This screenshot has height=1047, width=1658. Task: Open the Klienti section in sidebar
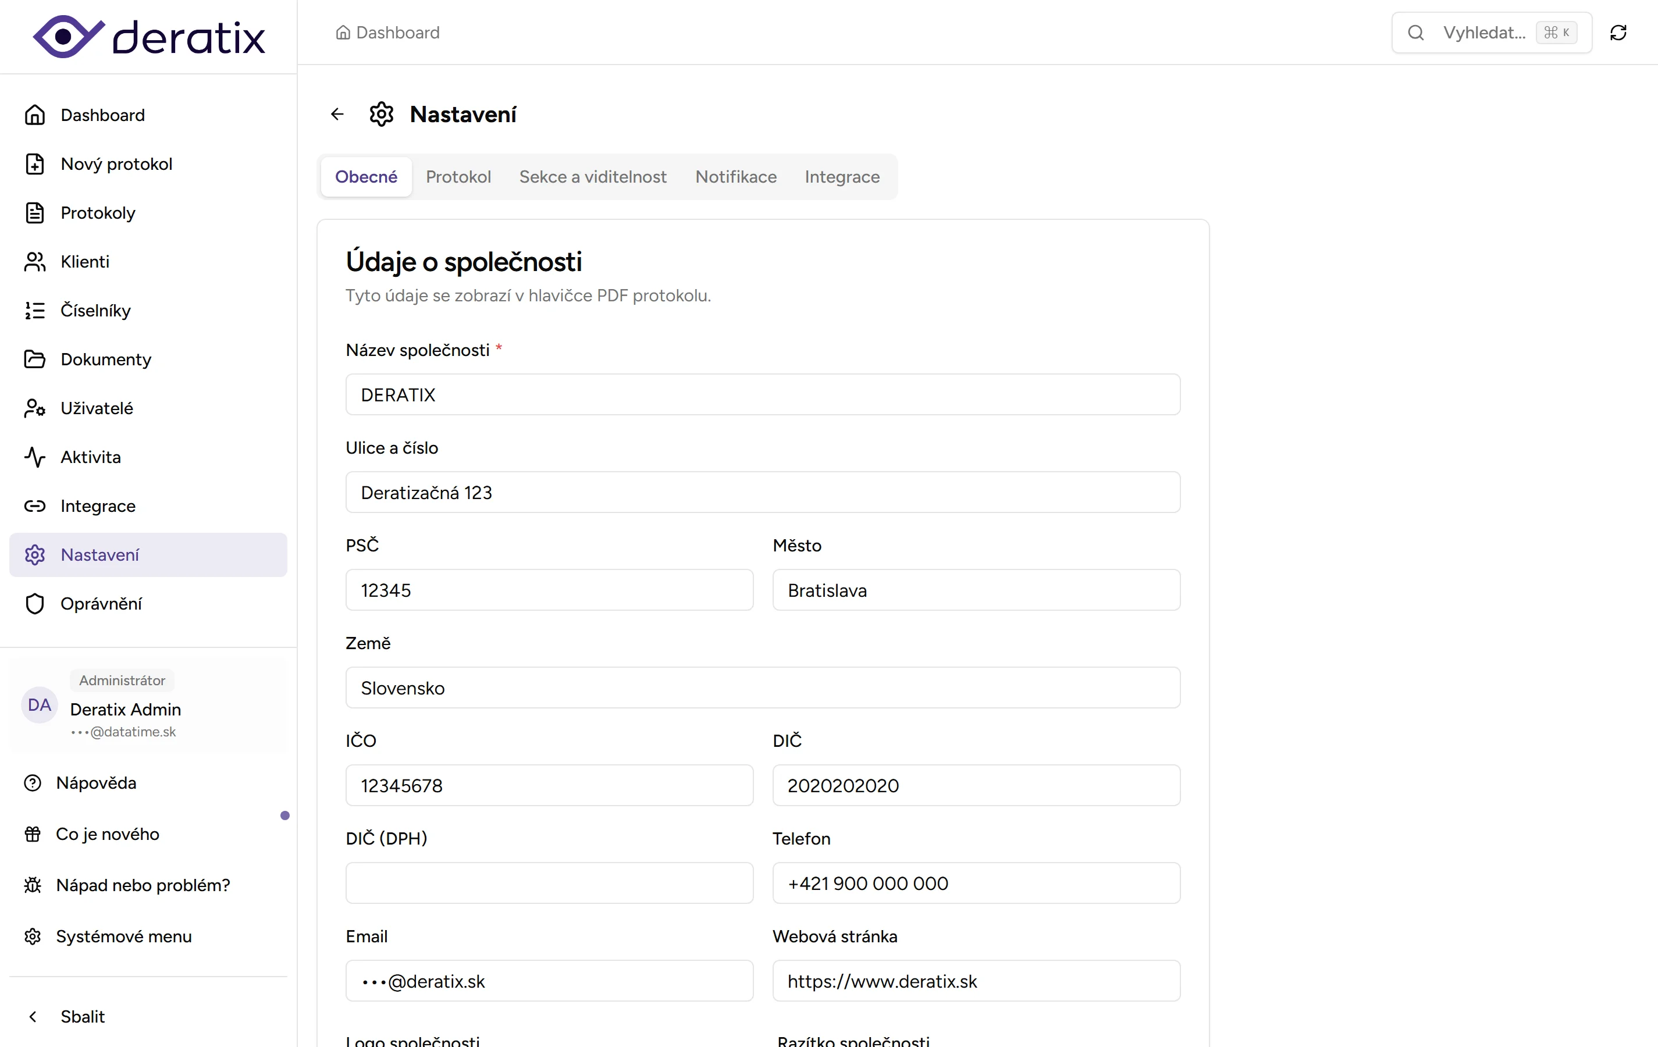[x=85, y=262]
